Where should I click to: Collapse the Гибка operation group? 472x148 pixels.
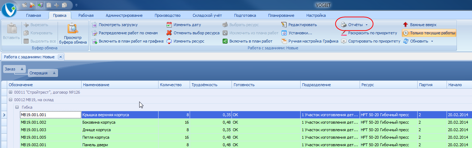[17, 107]
